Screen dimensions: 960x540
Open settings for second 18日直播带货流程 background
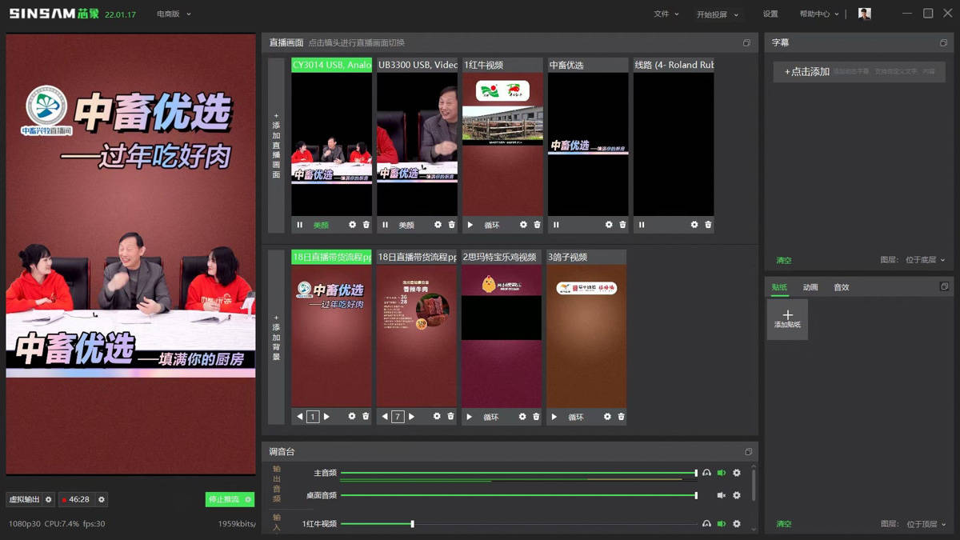click(x=437, y=417)
